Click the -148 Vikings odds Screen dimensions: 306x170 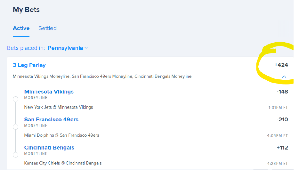[282, 92]
